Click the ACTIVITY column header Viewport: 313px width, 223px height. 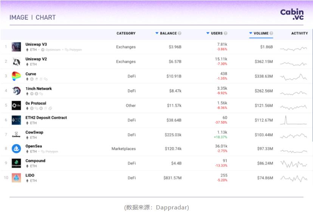[x=299, y=33]
